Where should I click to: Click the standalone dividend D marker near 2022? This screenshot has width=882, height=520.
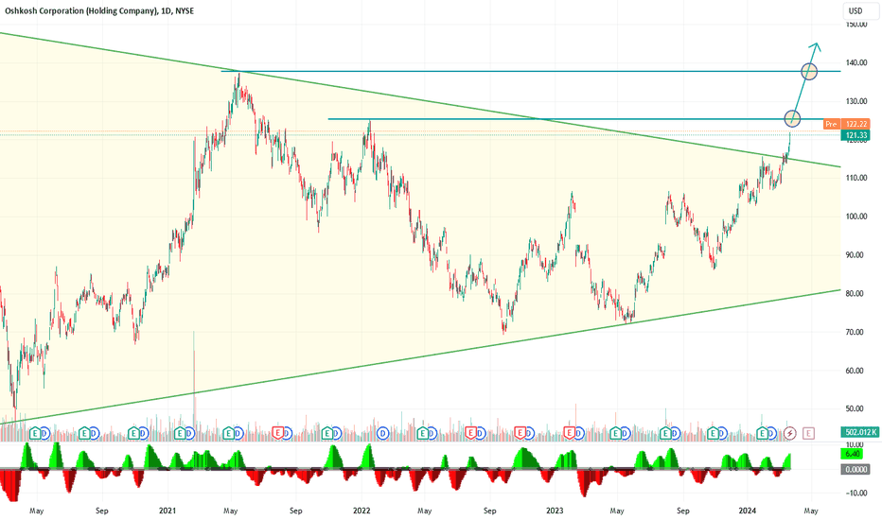(x=383, y=433)
